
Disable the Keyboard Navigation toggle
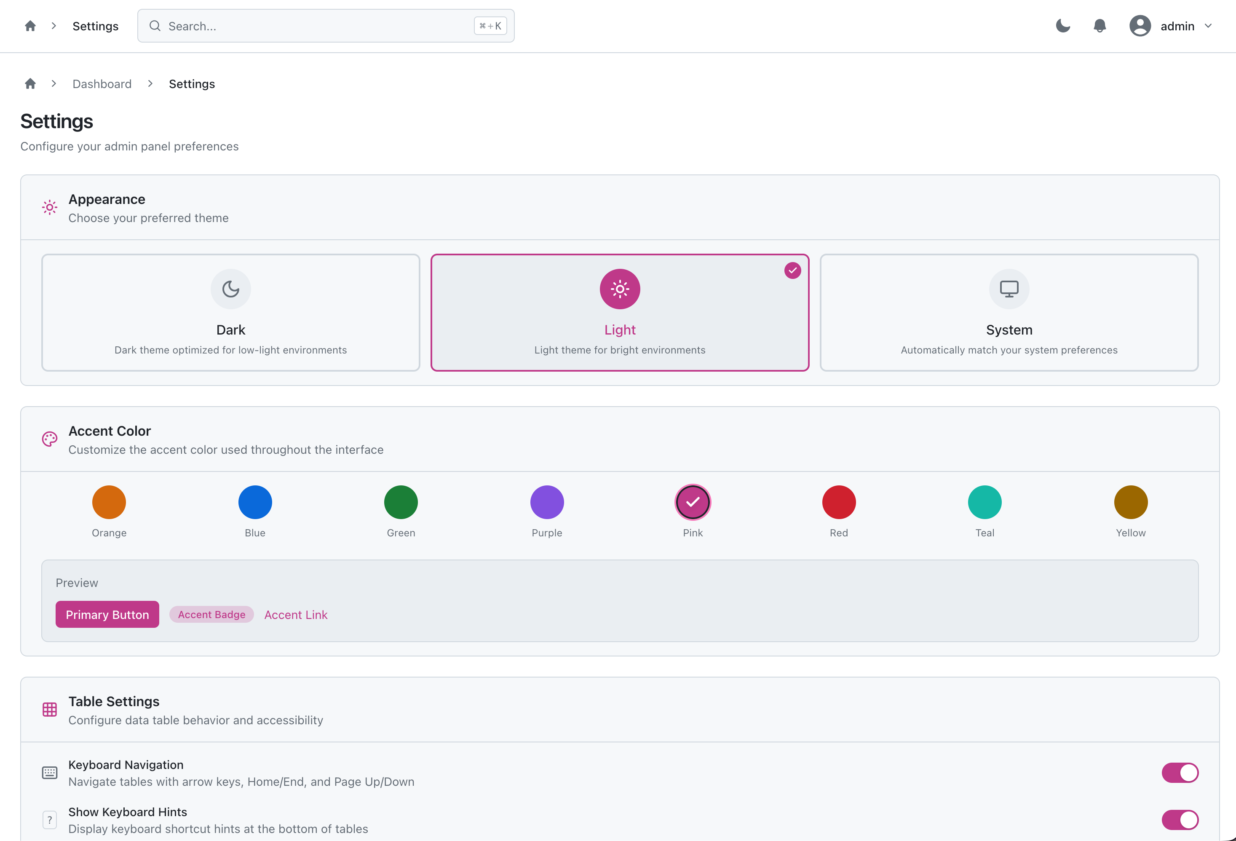pos(1180,772)
